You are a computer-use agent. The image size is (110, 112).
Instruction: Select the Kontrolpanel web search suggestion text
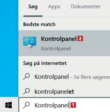pos(52,77)
